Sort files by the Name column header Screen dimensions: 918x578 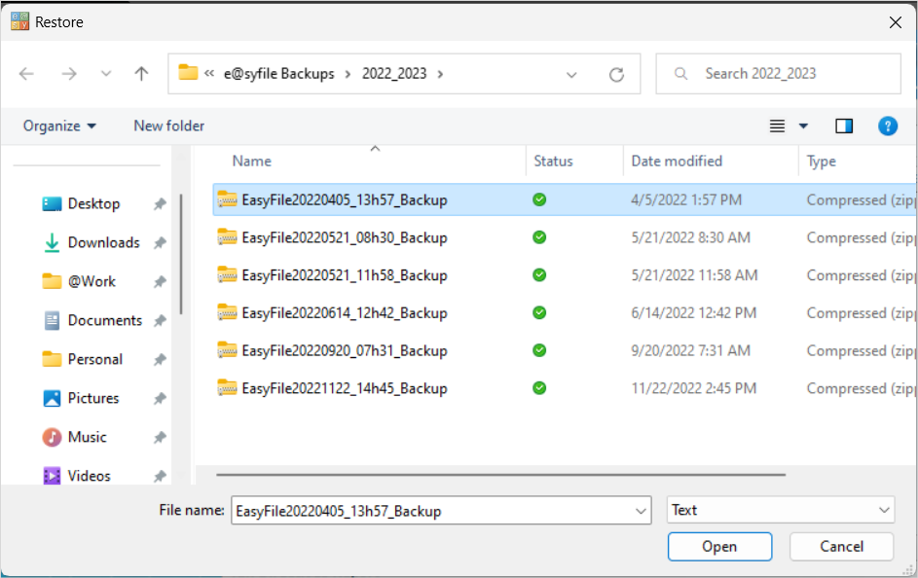pyautogui.click(x=251, y=161)
